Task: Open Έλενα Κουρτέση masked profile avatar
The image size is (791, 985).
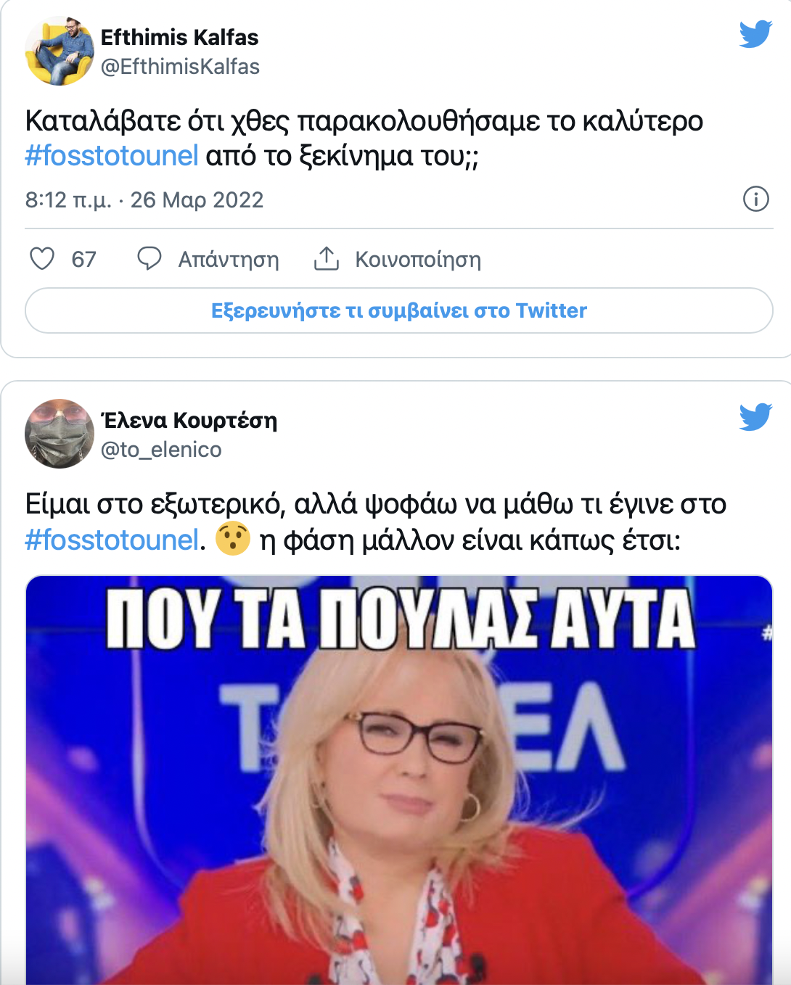Action: point(60,434)
